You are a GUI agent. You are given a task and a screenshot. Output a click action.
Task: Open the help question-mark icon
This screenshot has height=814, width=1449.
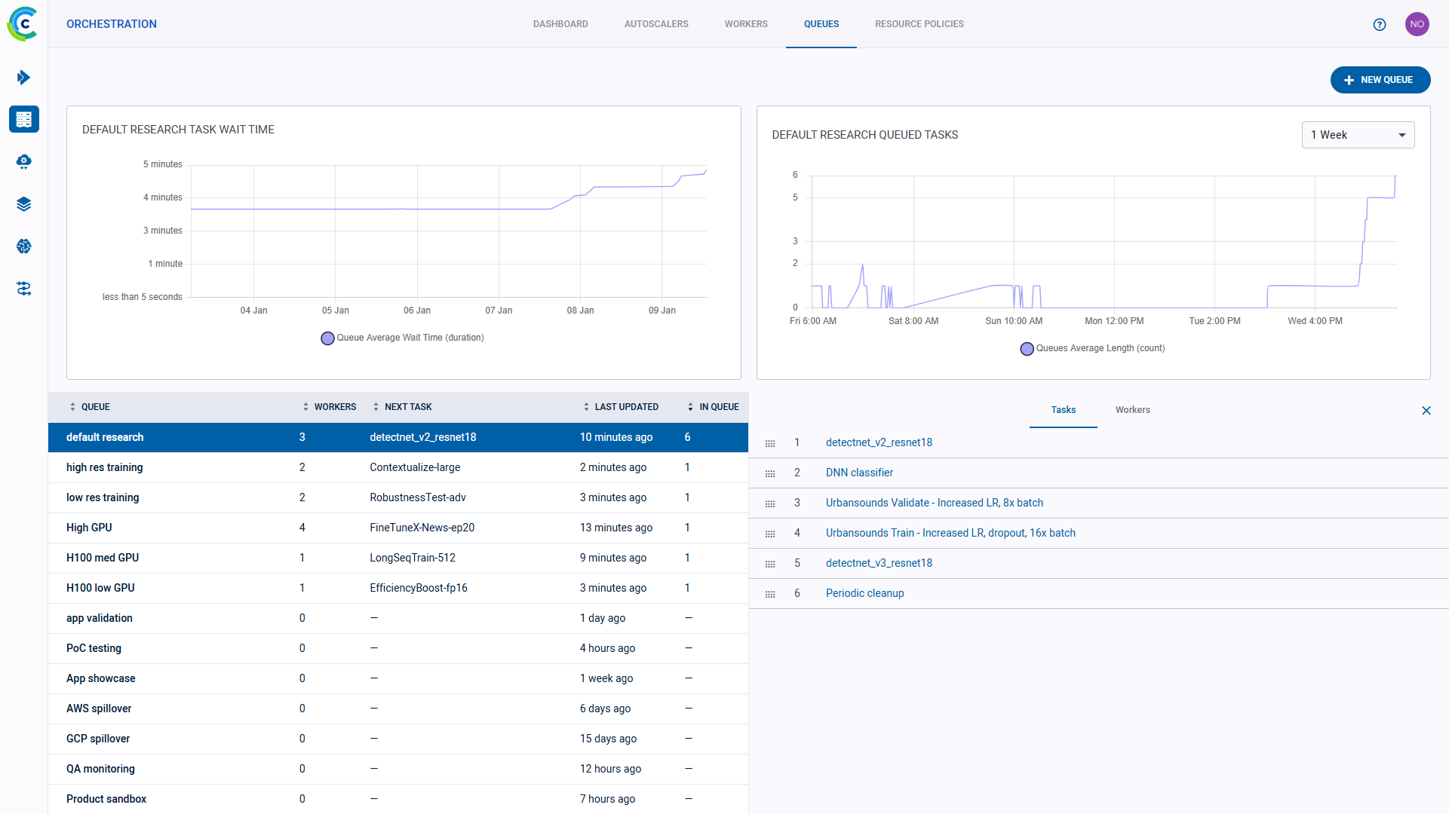pos(1380,24)
